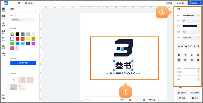Click the blue number 3 logo graphic

pyautogui.click(x=123, y=48)
